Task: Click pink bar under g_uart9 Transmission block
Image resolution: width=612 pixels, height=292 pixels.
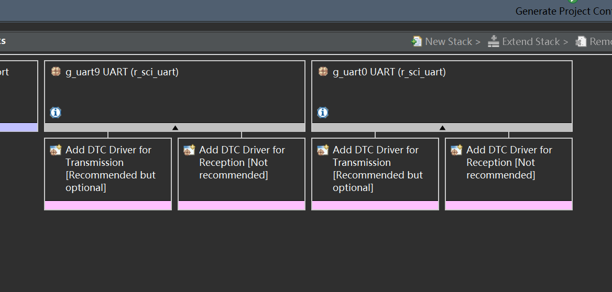Action: pyautogui.click(x=108, y=206)
